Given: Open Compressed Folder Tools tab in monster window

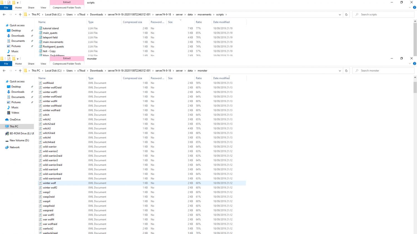Looking at the screenshot, I should pyautogui.click(x=67, y=64).
